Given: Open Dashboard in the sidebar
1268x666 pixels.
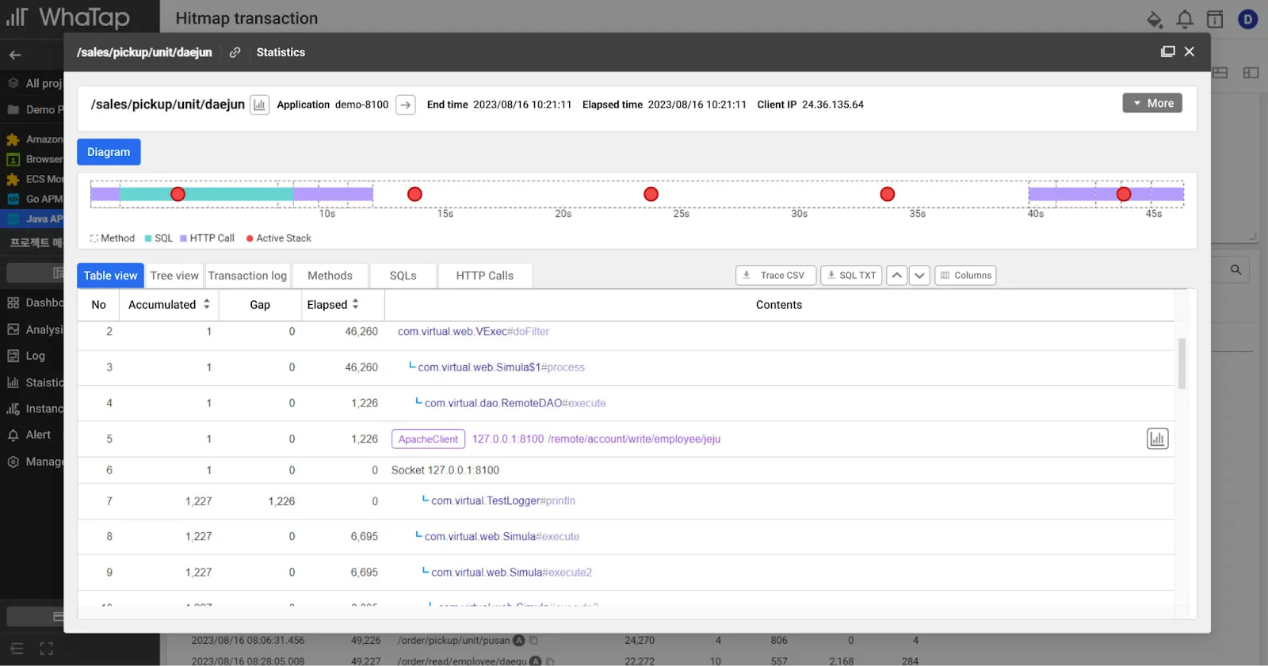Looking at the screenshot, I should click(x=35, y=303).
